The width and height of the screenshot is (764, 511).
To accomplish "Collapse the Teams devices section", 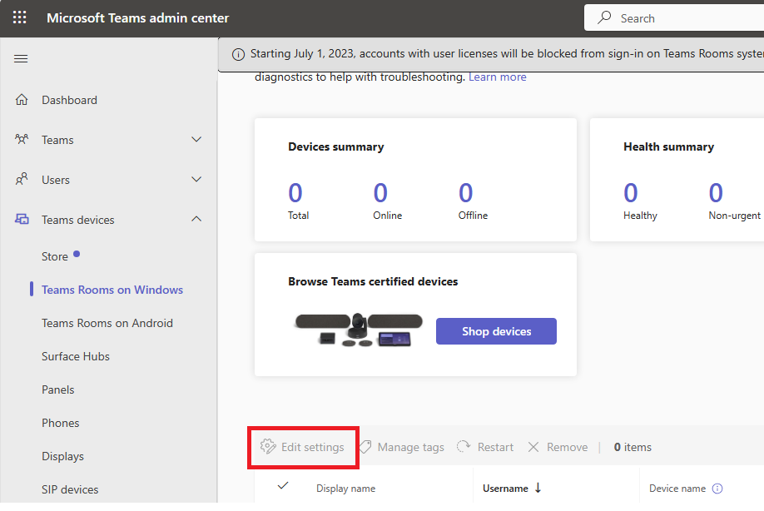I will pyautogui.click(x=196, y=219).
